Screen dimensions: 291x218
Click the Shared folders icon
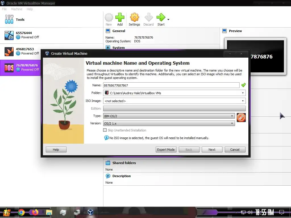(108, 163)
